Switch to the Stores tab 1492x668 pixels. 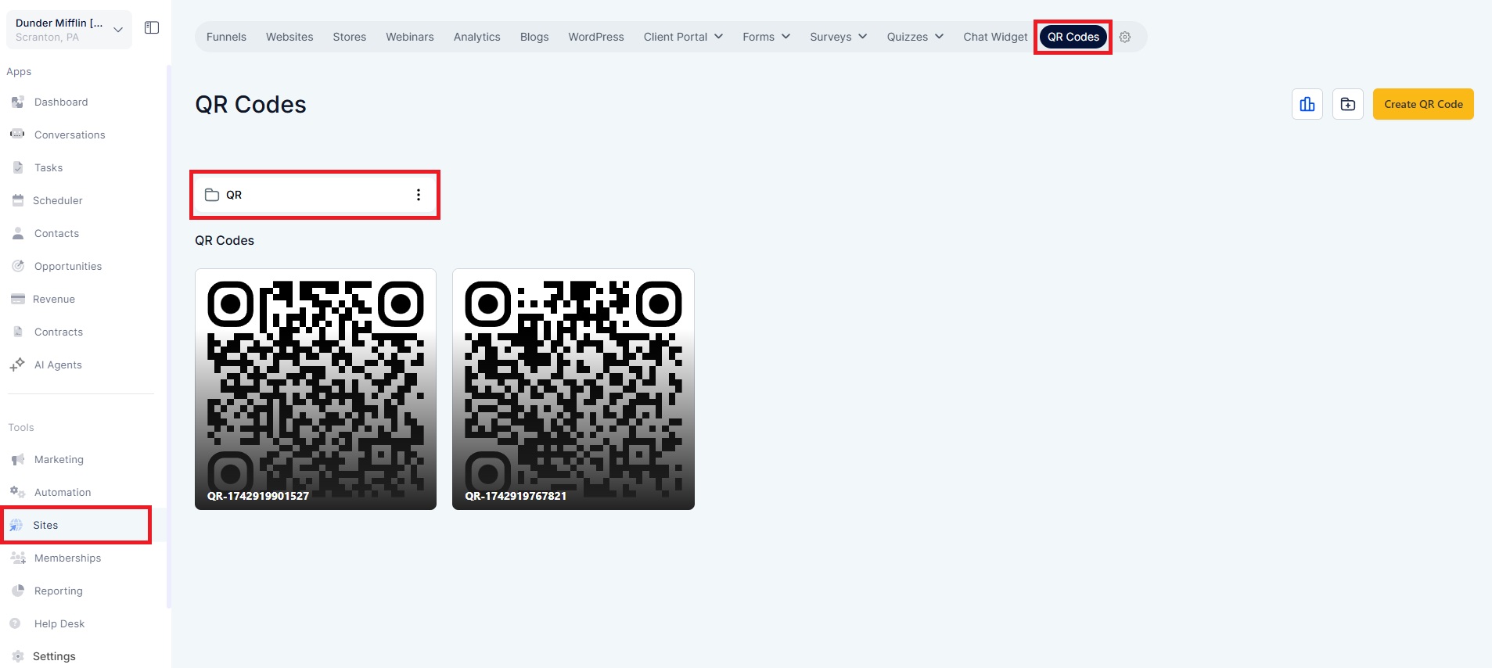[x=350, y=37]
